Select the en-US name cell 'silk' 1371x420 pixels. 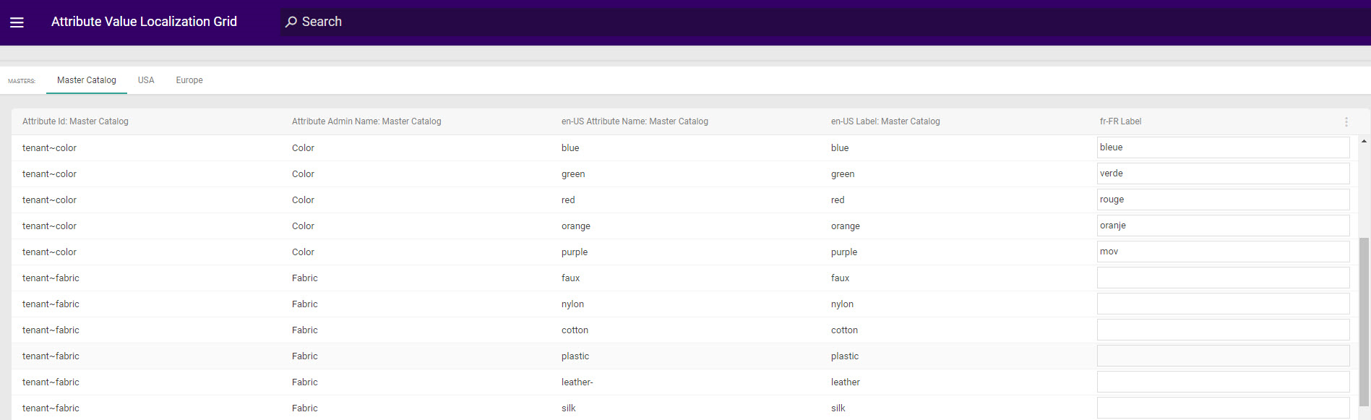(569, 408)
